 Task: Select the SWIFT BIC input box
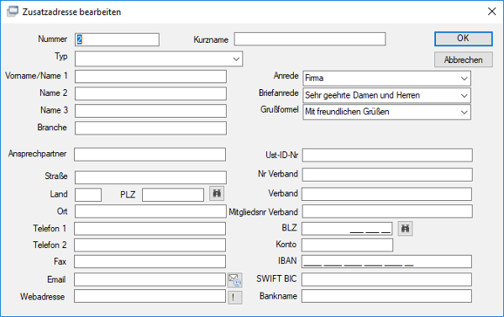pos(386,279)
